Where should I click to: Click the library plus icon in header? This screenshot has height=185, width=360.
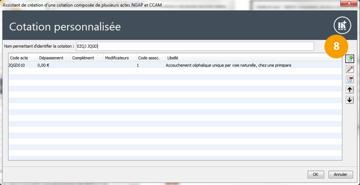point(342,25)
